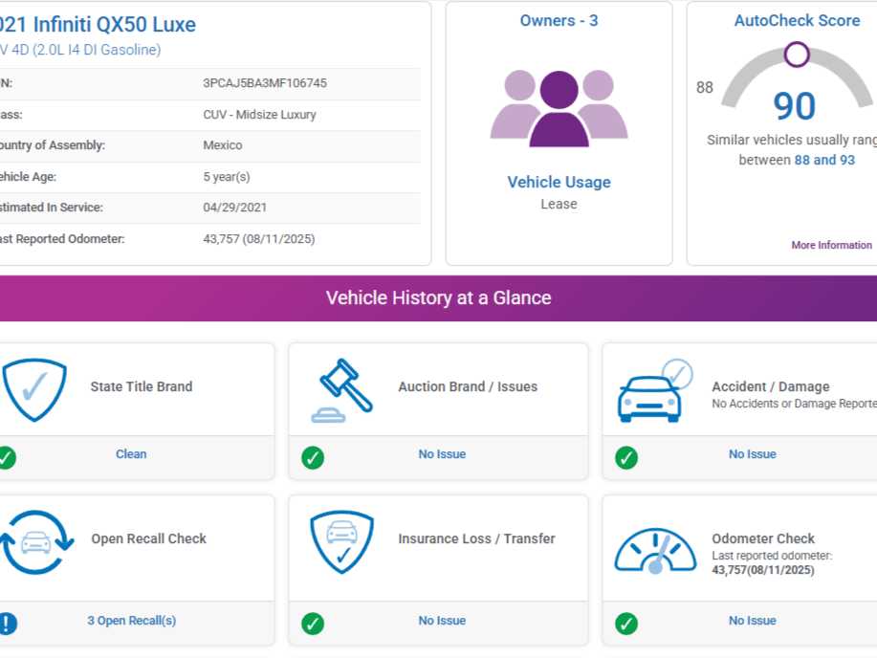The image size is (877, 658).
Task: Click the Clean title status link
Action: (x=131, y=454)
